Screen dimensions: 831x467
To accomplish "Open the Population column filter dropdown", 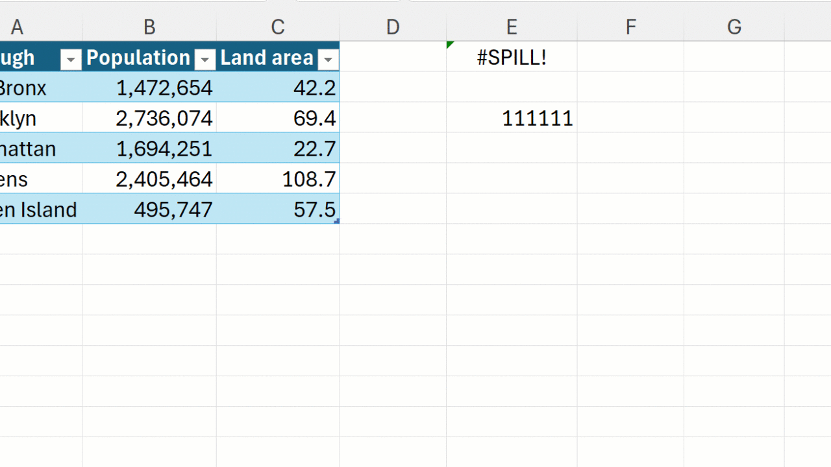I will click(205, 60).
